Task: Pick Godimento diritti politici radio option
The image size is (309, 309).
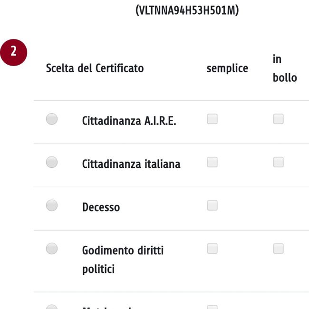Action: pyautogui.click(x=52, y=249)
